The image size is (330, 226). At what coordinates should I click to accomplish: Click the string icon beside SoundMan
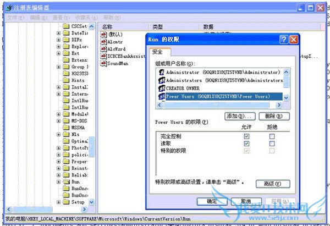tap(103, 63)
